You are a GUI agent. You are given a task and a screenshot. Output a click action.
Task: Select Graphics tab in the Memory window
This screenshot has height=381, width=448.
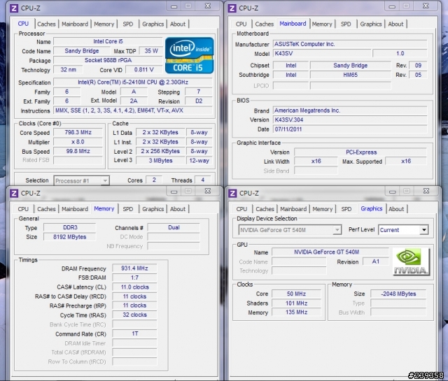pos(153,209)
